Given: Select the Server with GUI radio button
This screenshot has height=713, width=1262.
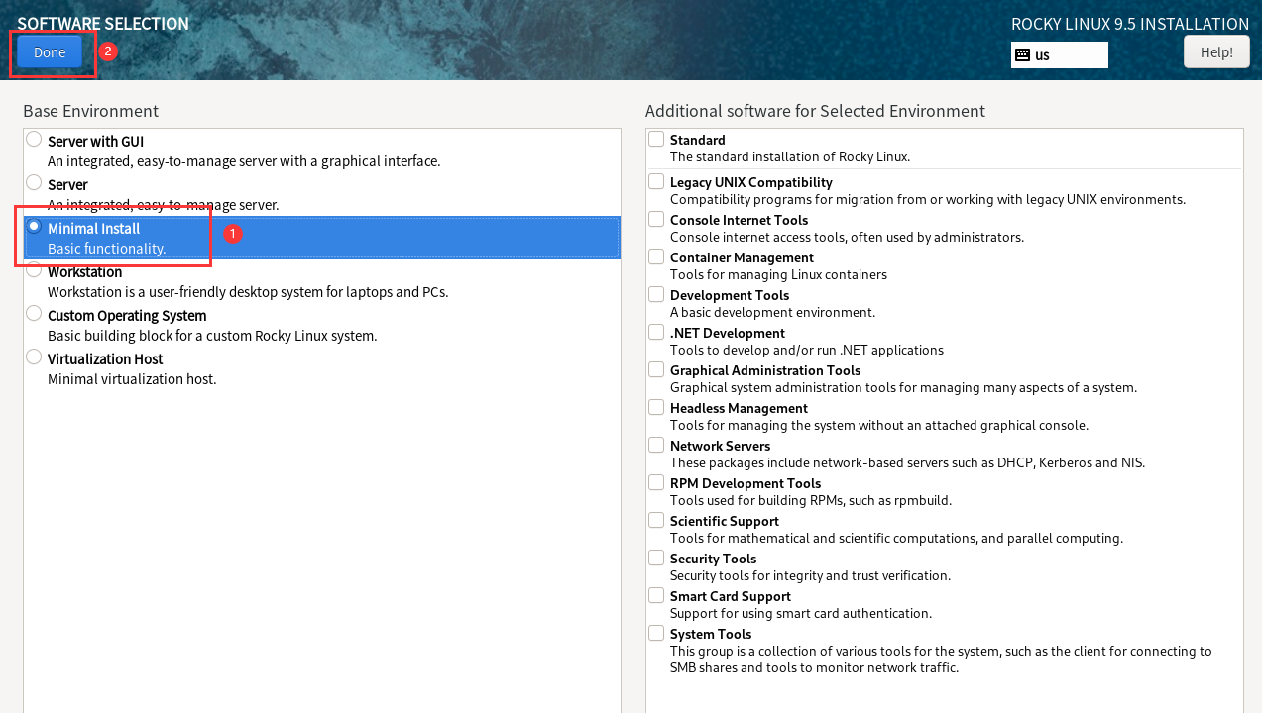Looking at the screenshot, I should coord(34,140).
